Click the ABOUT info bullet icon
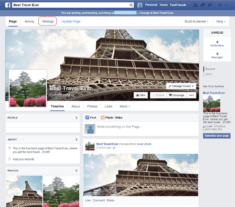 tap(10, 148)
